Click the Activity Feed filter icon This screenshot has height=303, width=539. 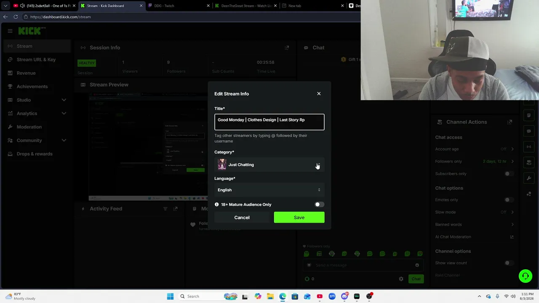[165, 209]
